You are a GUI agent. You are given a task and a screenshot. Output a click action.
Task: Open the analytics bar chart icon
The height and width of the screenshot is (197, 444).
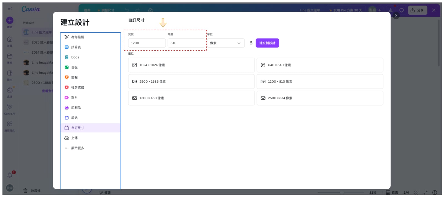pyautogui.click(x=391, y=10)
